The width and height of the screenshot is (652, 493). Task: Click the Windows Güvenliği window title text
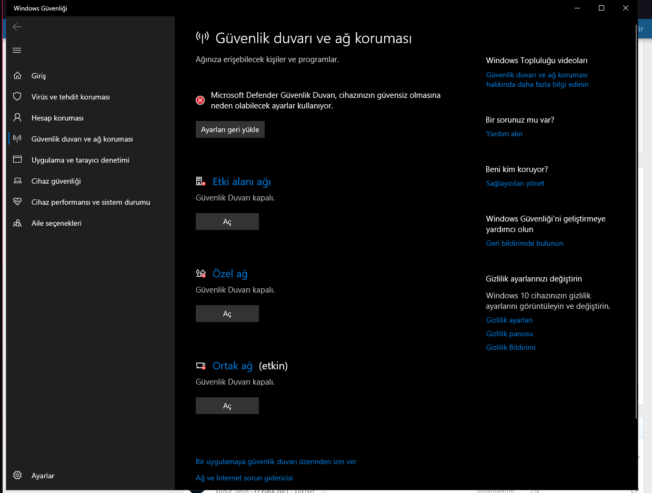click(x=41, y=8)
